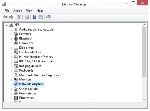Click the Forward arrow toolbar icon
Screen dimensions: 150x111
pos(11,17)
